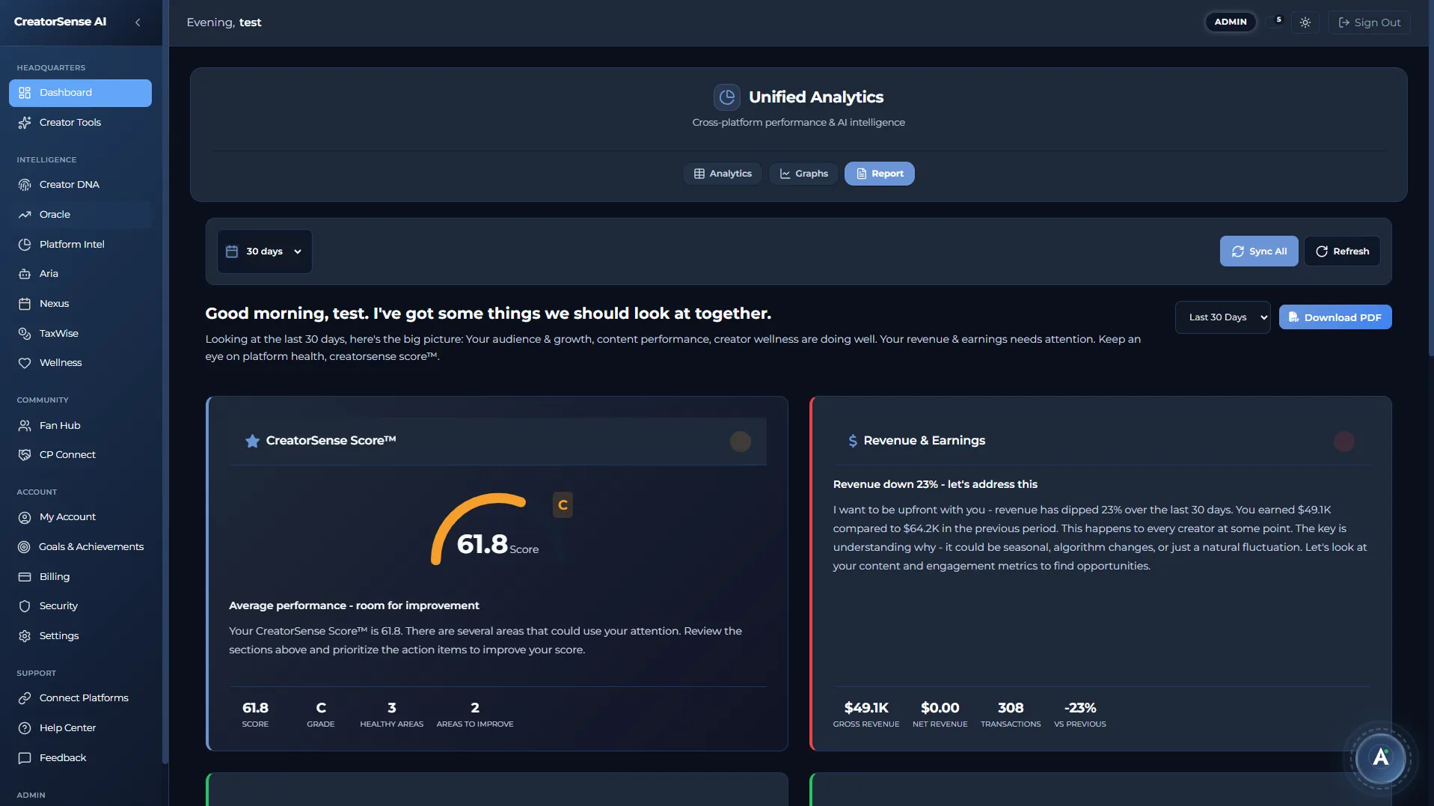
Task: Open CP Connect under Community
Action: coord(67,454)
